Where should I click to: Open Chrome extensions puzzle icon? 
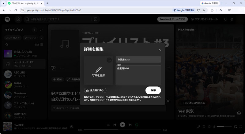point(212,10)
